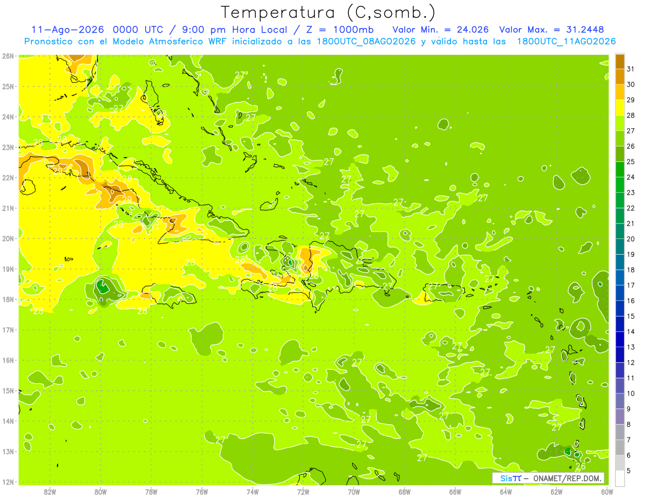Click latitude axis label 25N
The width and height of the screenshot is (645, 499).
(8, 86)
